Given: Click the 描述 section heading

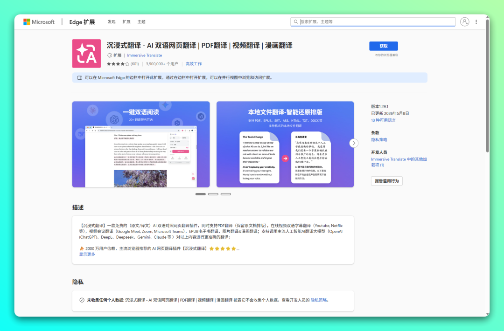Looking at the screenshot, I should (x=78, y=208).
